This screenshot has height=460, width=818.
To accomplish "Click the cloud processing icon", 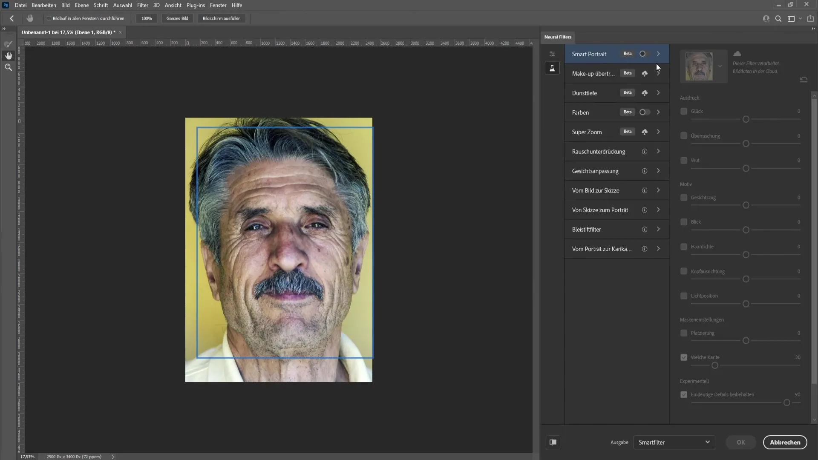I will click(x=737, y=54).
